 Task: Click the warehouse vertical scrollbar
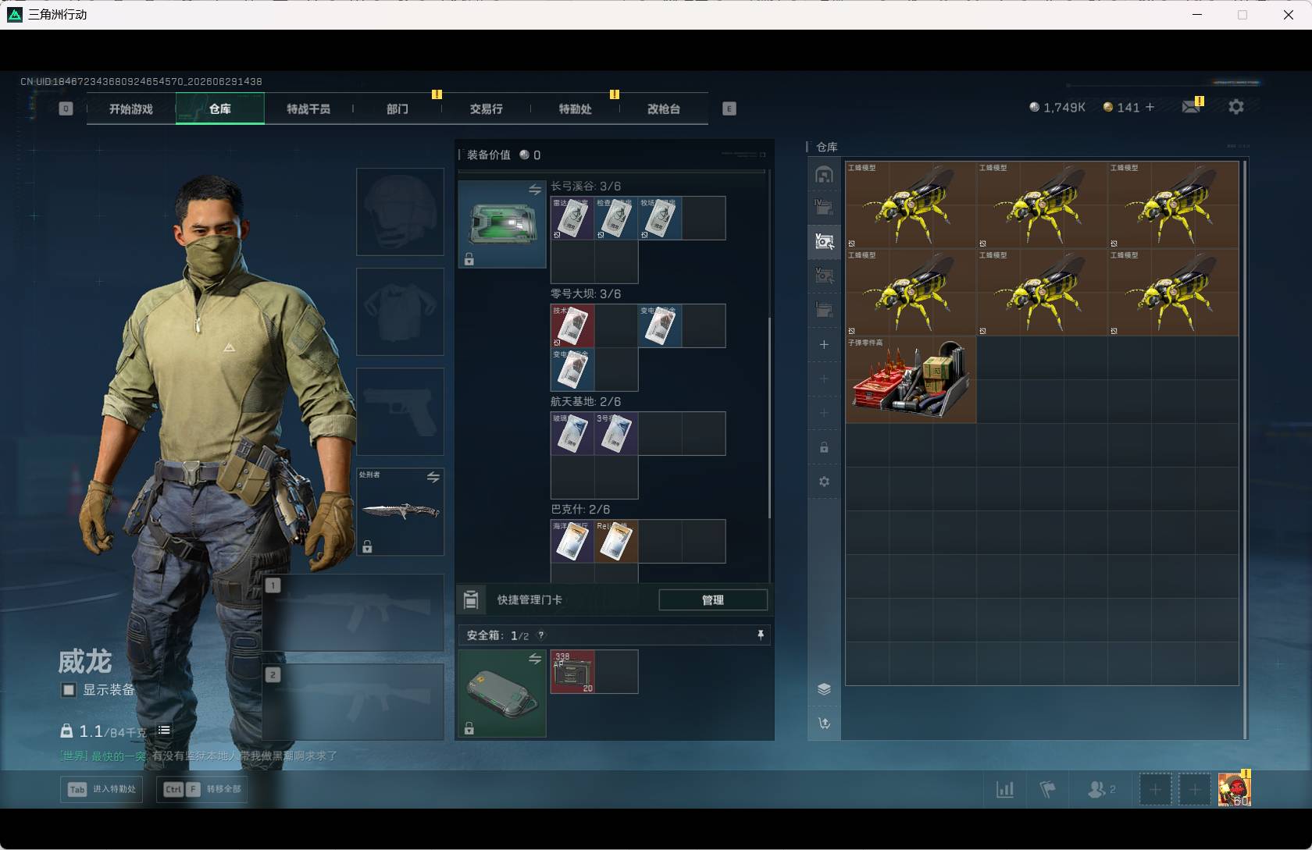click(1245, 449)
